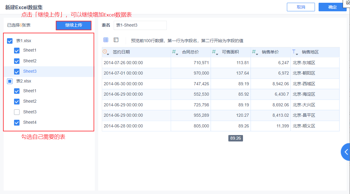Uncheck Sheet1 under 表2.xlsx
This screenshot has width=350, height=194.
[x=17, y=91]
